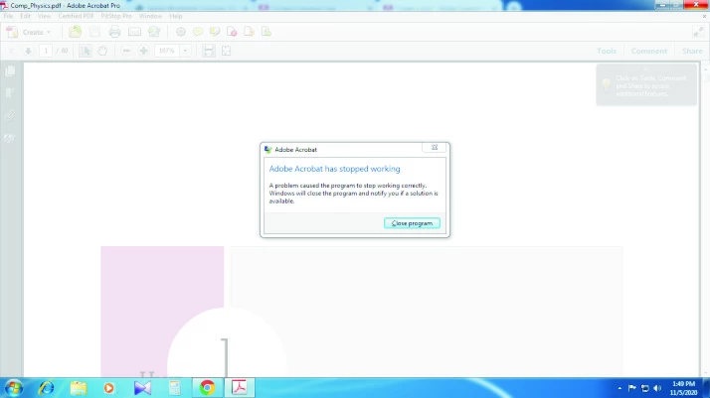Open the View menu

point(44,16)
